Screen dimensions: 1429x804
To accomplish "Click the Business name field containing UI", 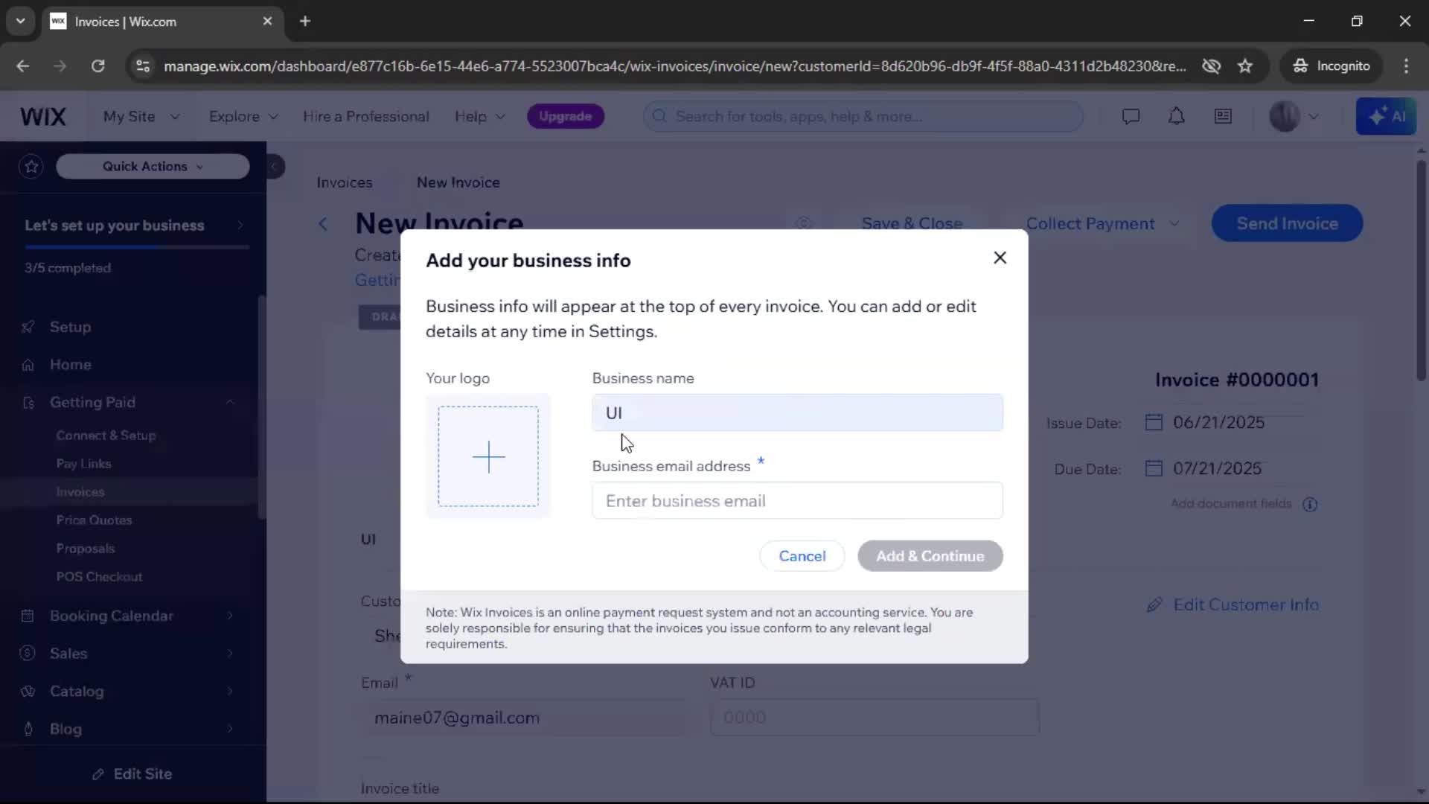I will 797,412.
